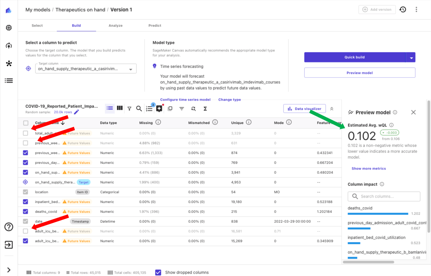Click the sigma functions icon
Screen dimensions: 431x276
tap(205, 109)
